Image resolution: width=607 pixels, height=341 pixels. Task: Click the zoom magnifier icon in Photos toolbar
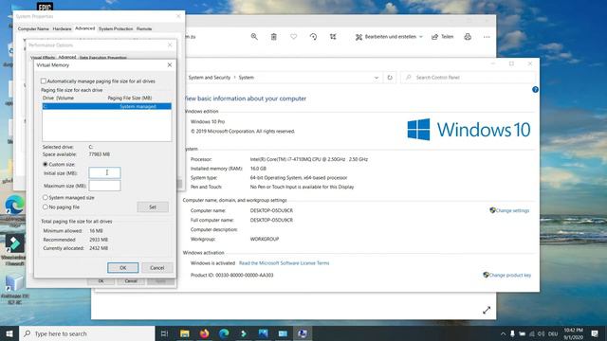point(254,37)
